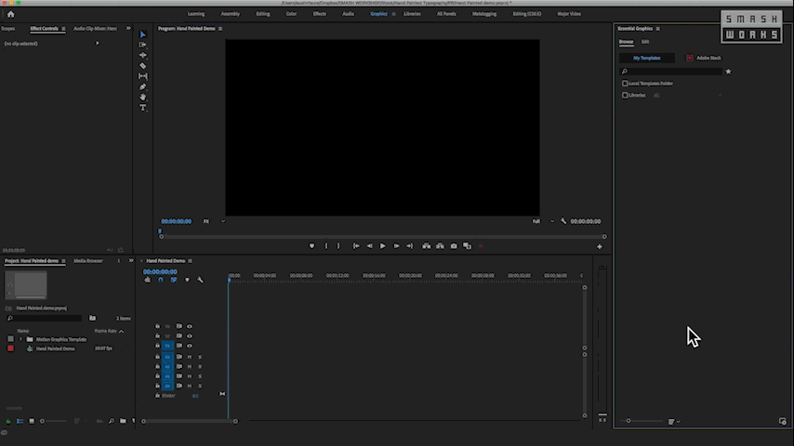The height and width of the screenshot is (446, 794).
Task: Select the Pen tool
Action: [x=143, y=87]
